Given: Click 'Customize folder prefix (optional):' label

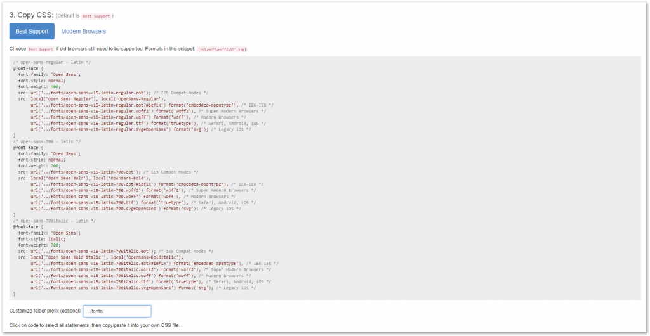Looking at the screenshot, I should [x=45, y=311].
